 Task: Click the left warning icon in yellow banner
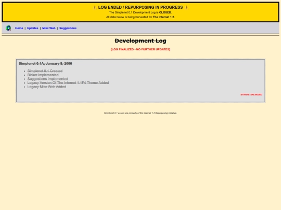[x=95, y=7]
